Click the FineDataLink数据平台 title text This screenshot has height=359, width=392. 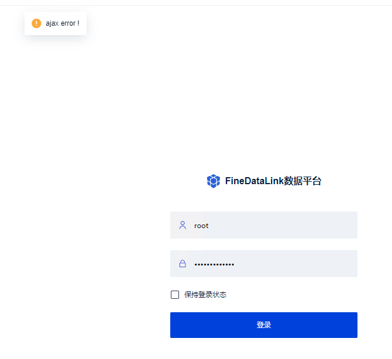click(273, 181)
